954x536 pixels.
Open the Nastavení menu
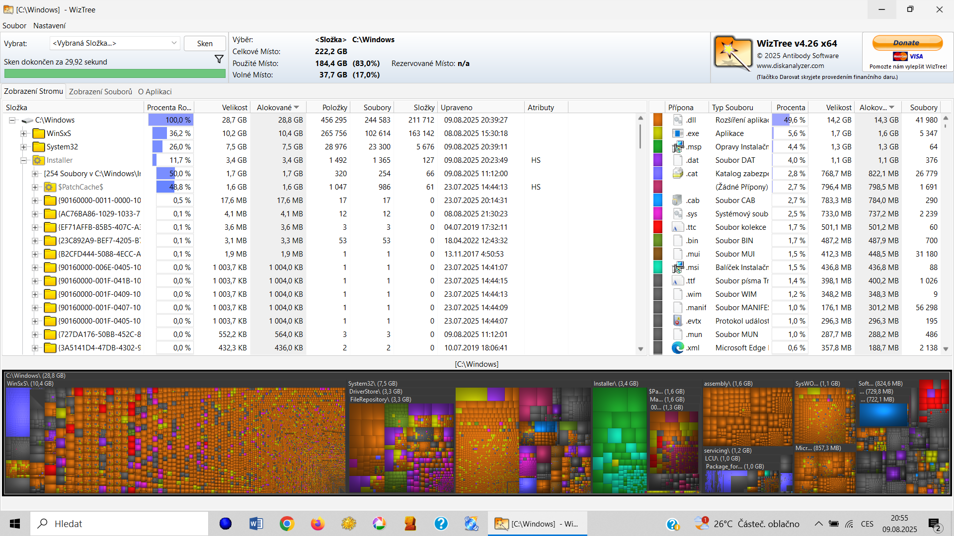[49, 26]
